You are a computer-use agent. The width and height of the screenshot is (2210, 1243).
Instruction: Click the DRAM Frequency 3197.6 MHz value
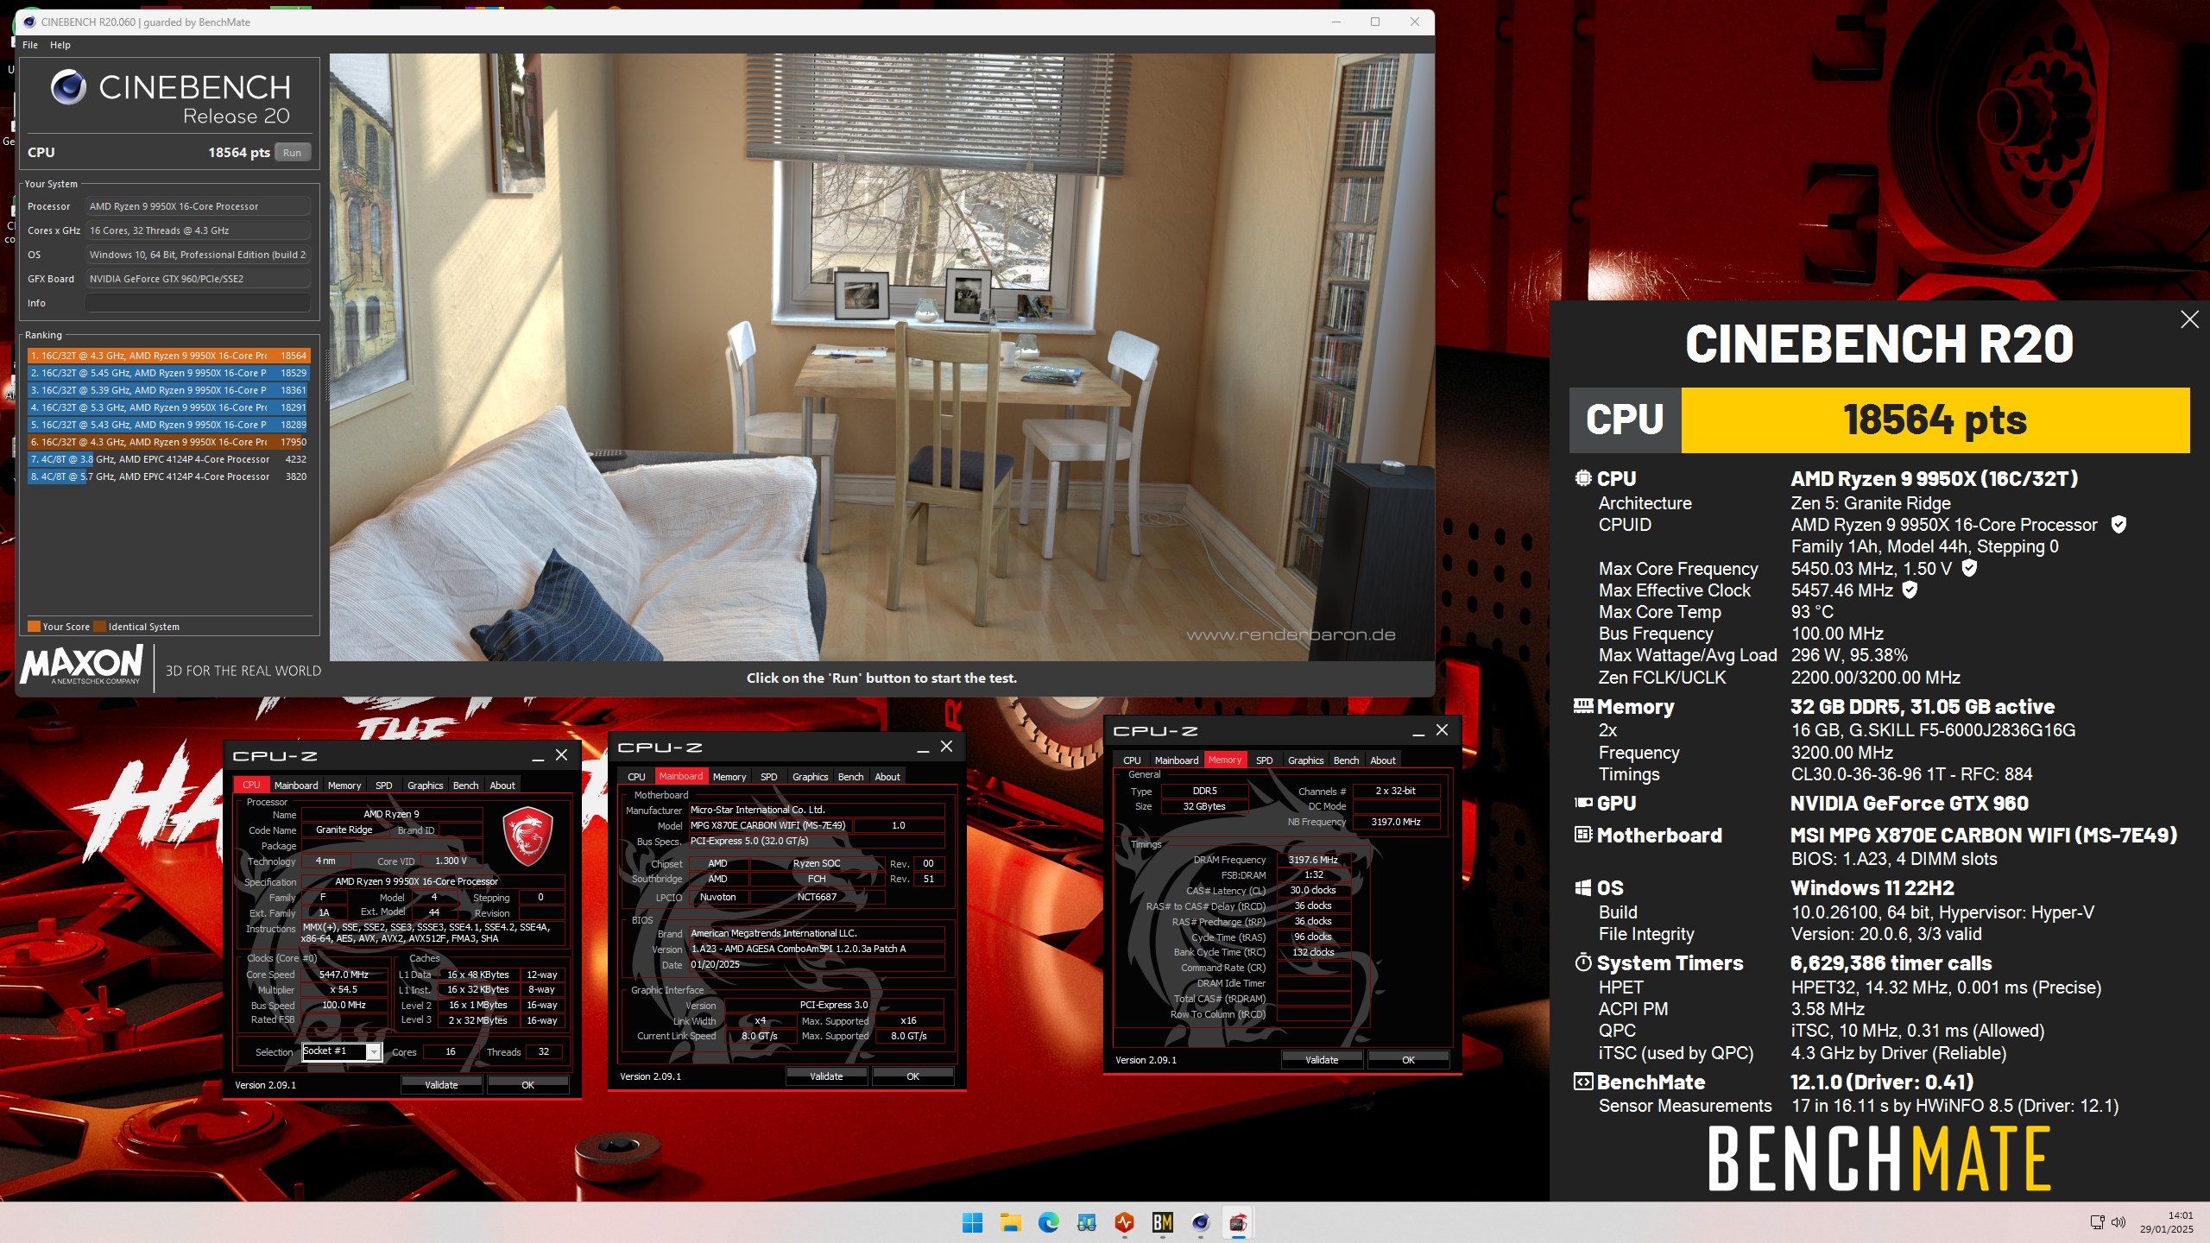coord(1312,860)
